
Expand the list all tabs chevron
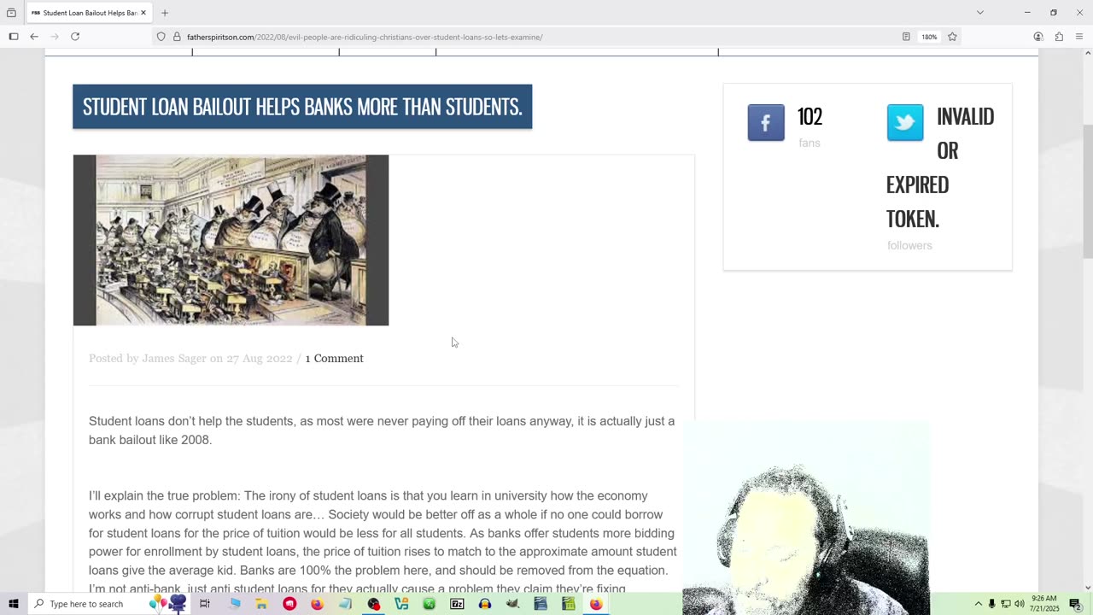(x=980, y=13)
